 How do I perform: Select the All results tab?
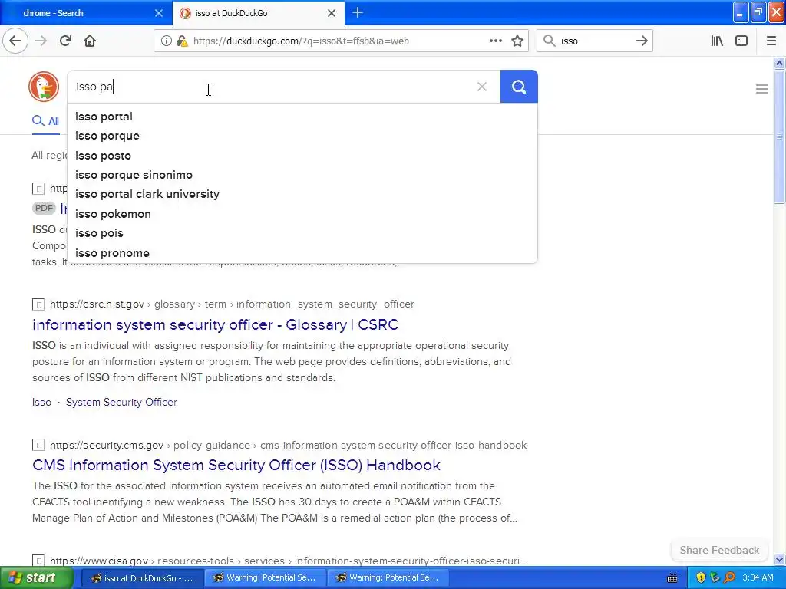(x=45, y=121)
